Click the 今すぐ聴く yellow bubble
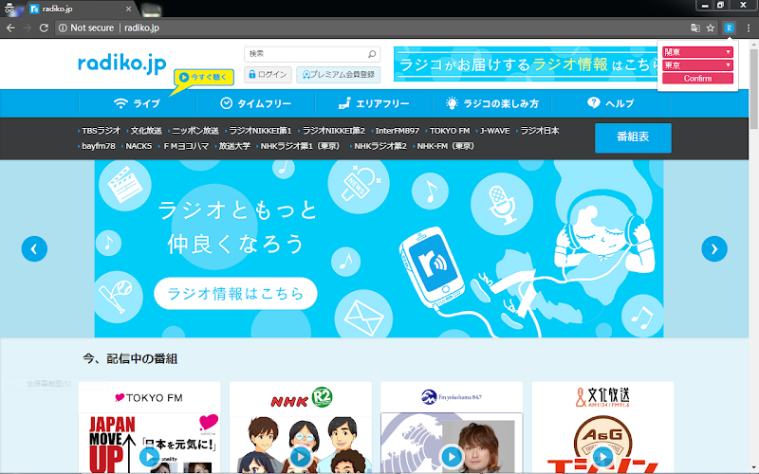 (x=203, y=78)
